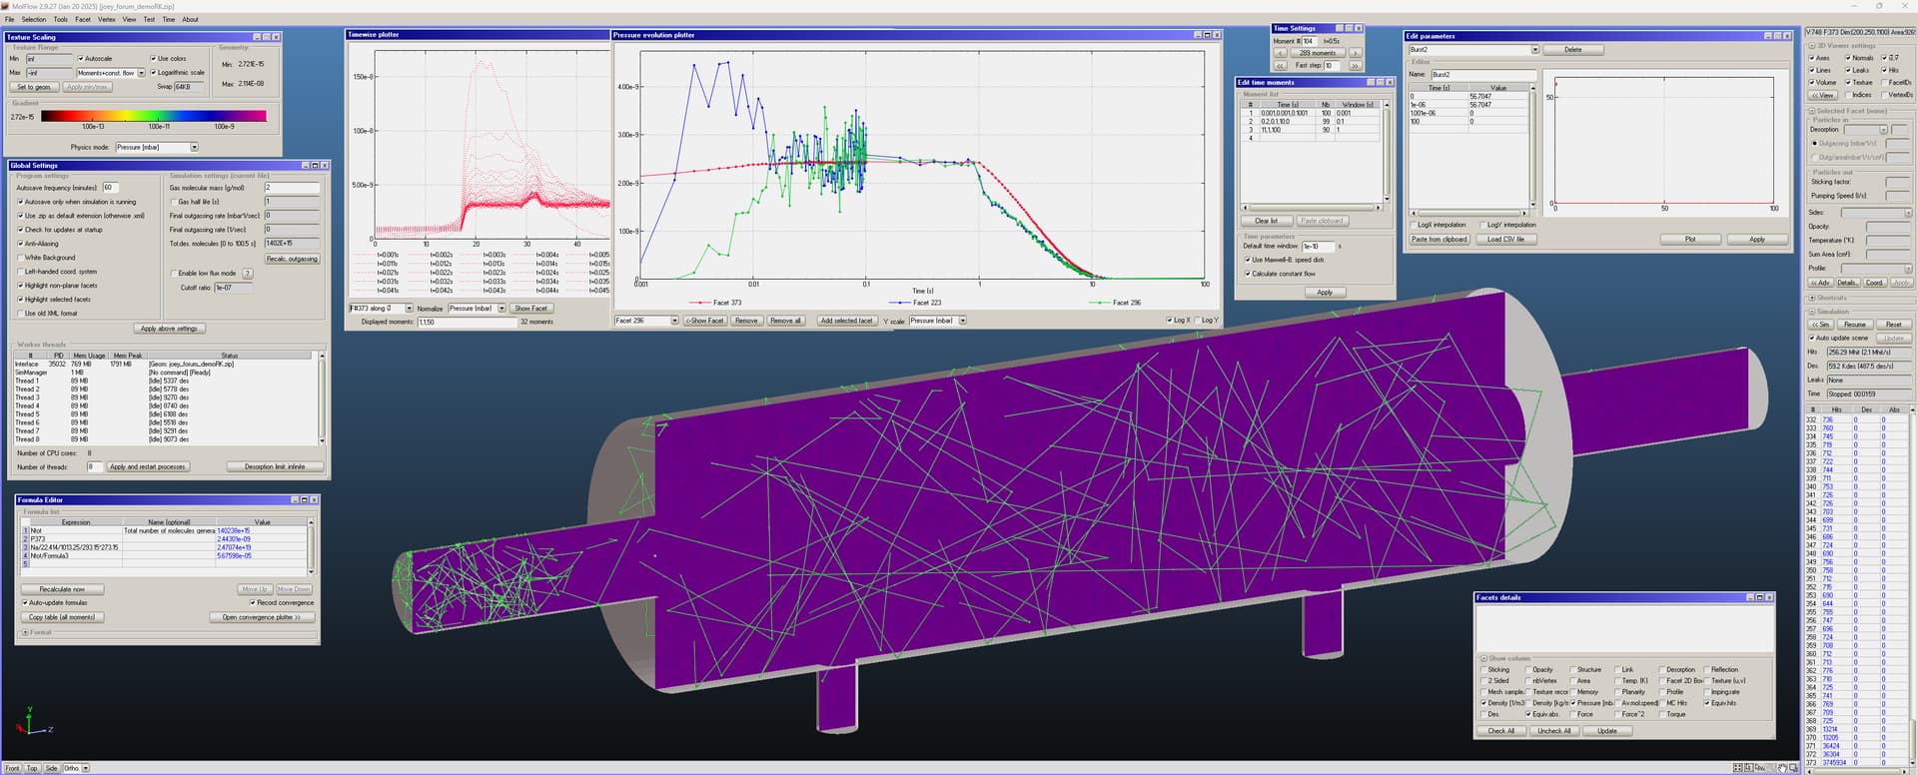
Task: Click the Autosave frequency input field
Action: [110, 187]
